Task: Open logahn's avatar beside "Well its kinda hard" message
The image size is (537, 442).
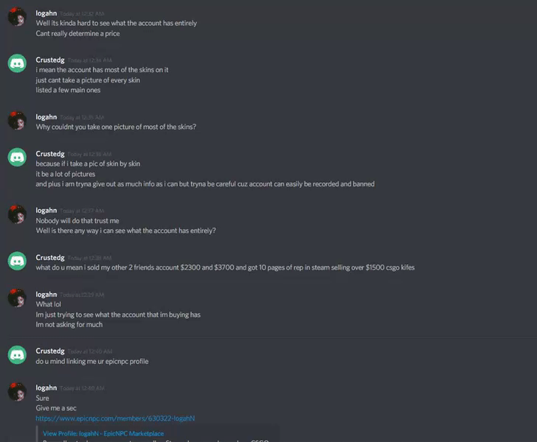Action: [x=17, y=16]
